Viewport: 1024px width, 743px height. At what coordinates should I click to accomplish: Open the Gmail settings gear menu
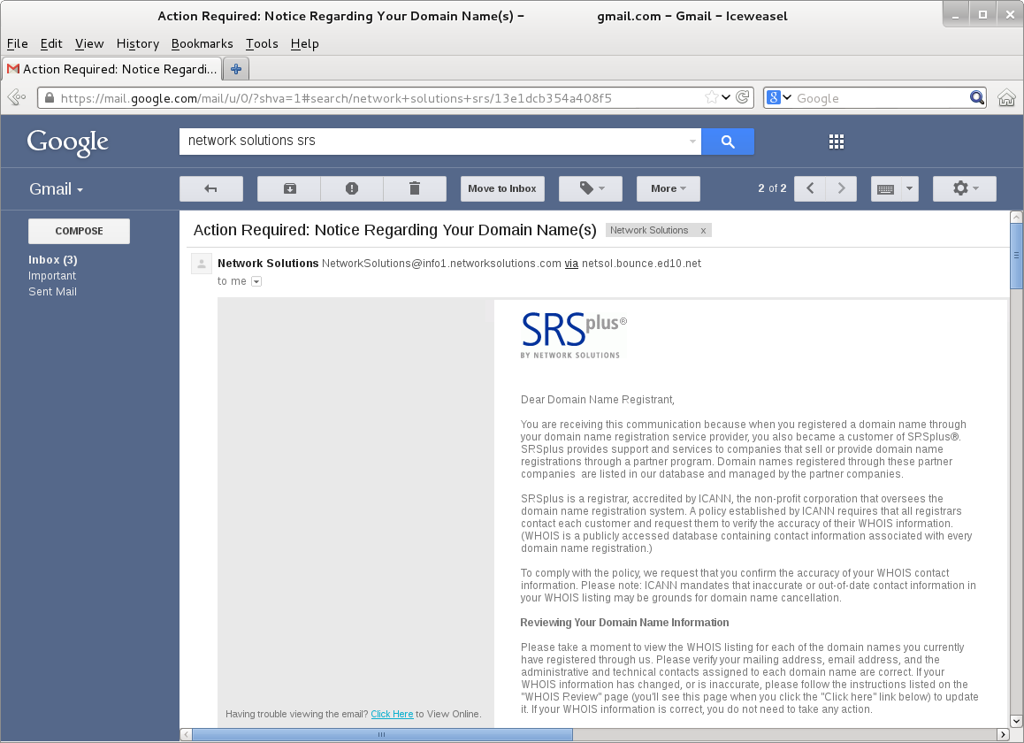[x=965, y=189]
